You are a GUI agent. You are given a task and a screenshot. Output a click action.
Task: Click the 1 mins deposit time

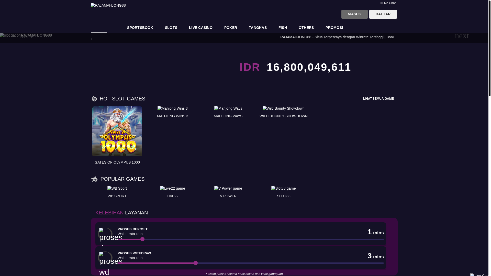click(x=375, y=232)
